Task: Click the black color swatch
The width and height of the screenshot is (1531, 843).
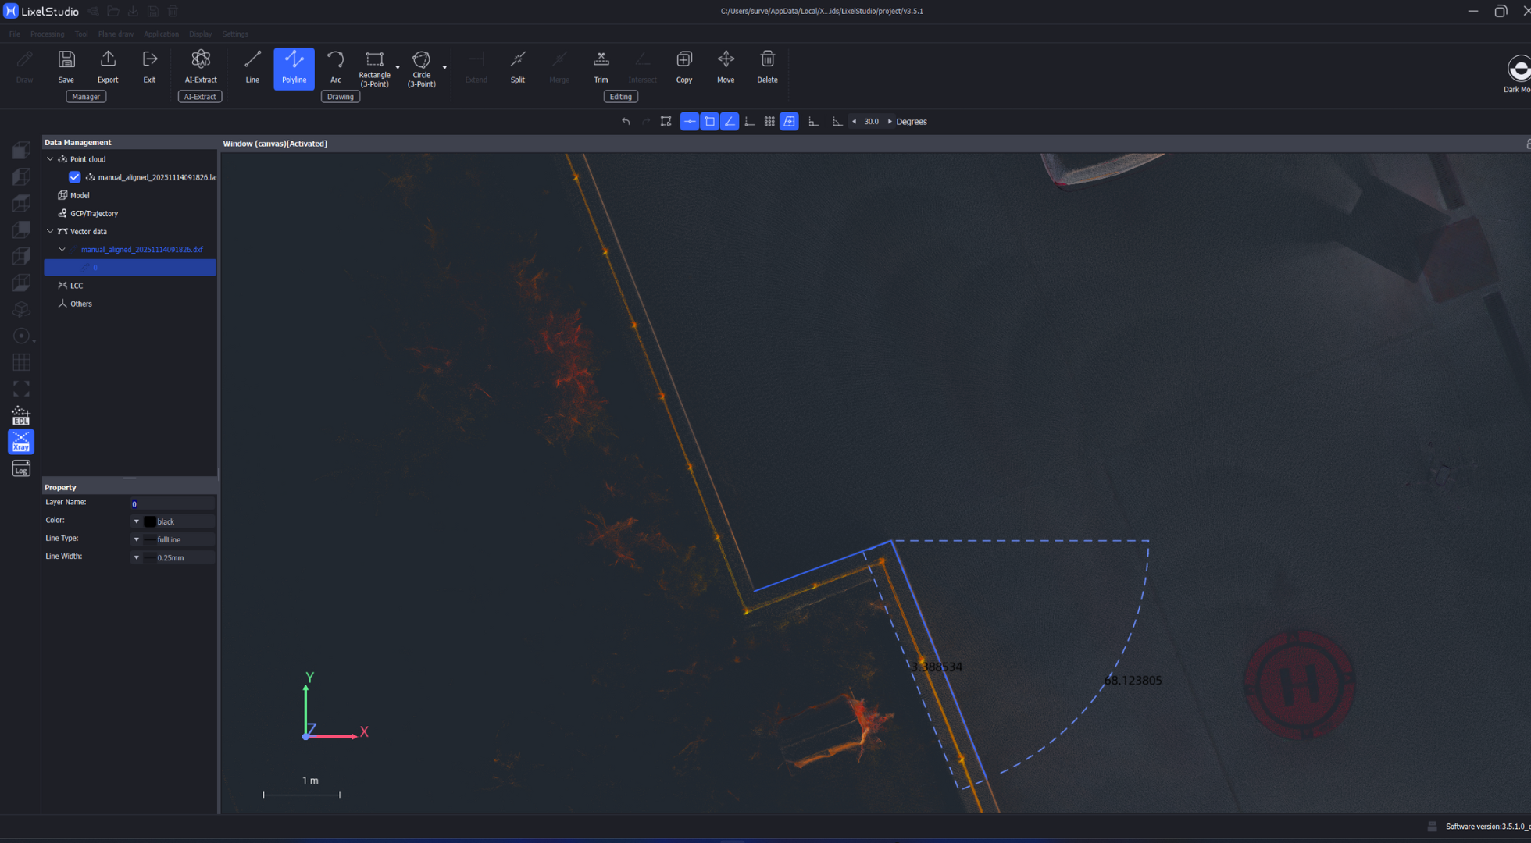Action: [150, 521]
